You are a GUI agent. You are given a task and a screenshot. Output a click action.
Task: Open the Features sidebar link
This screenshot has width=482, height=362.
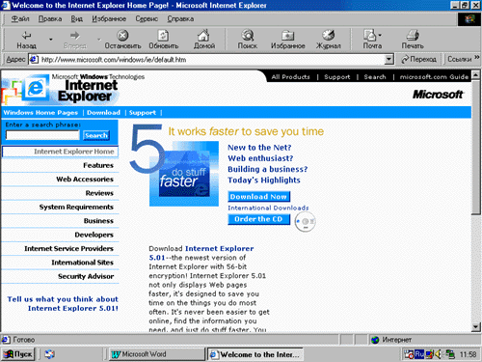(x=98, y=165)
